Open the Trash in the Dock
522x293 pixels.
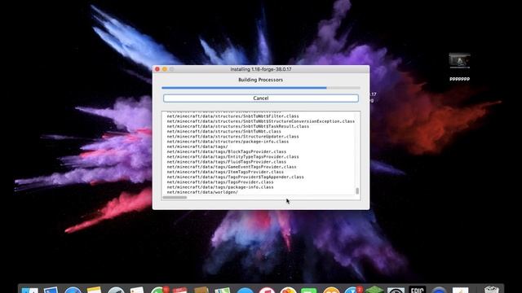click(492, 290)
